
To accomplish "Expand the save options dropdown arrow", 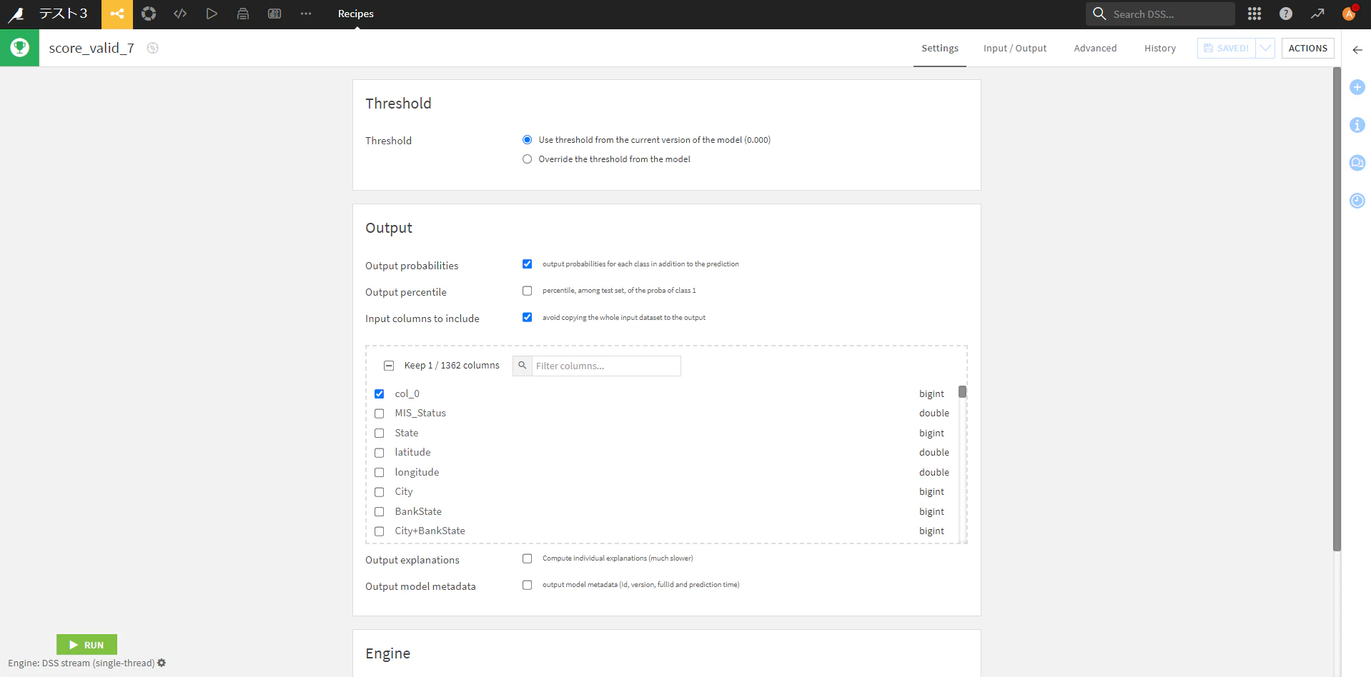I will [1265, 48].
